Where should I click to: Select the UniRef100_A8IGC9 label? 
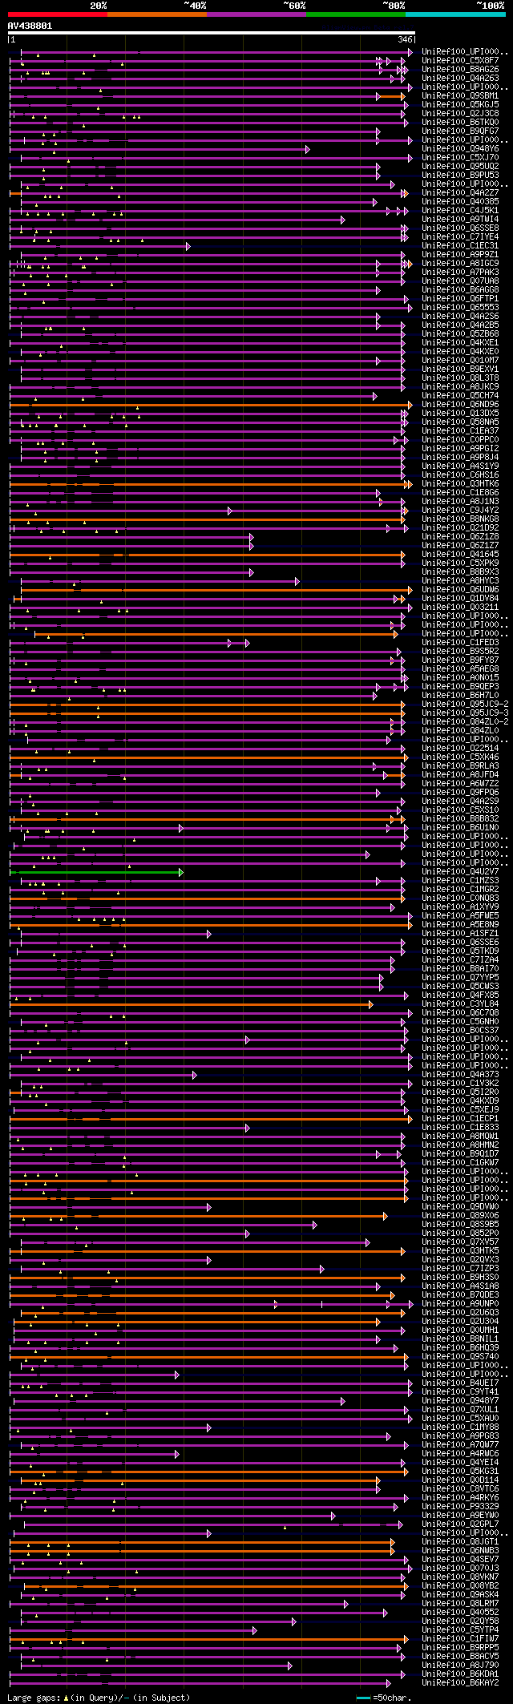[x=460, y=263]
